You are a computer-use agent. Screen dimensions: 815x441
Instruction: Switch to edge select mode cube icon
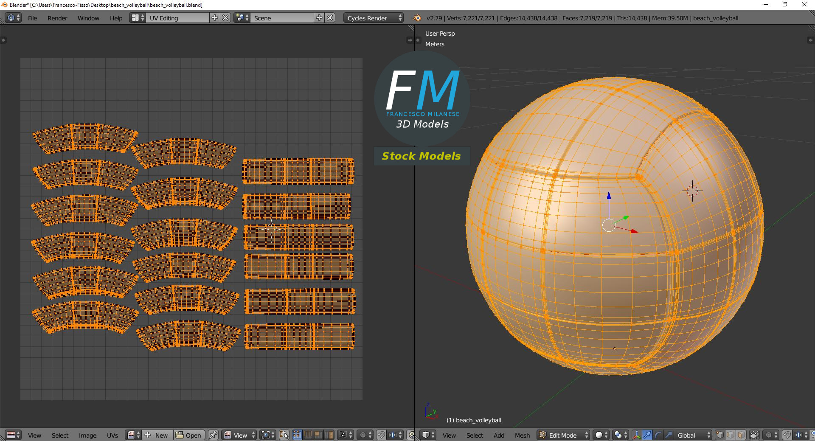click(731, 435)
